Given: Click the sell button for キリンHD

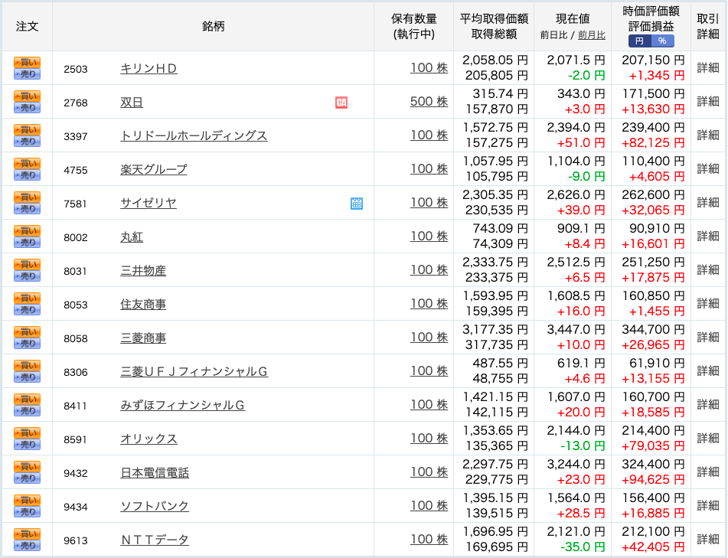Looking at the screenshot, I should 27,74.
